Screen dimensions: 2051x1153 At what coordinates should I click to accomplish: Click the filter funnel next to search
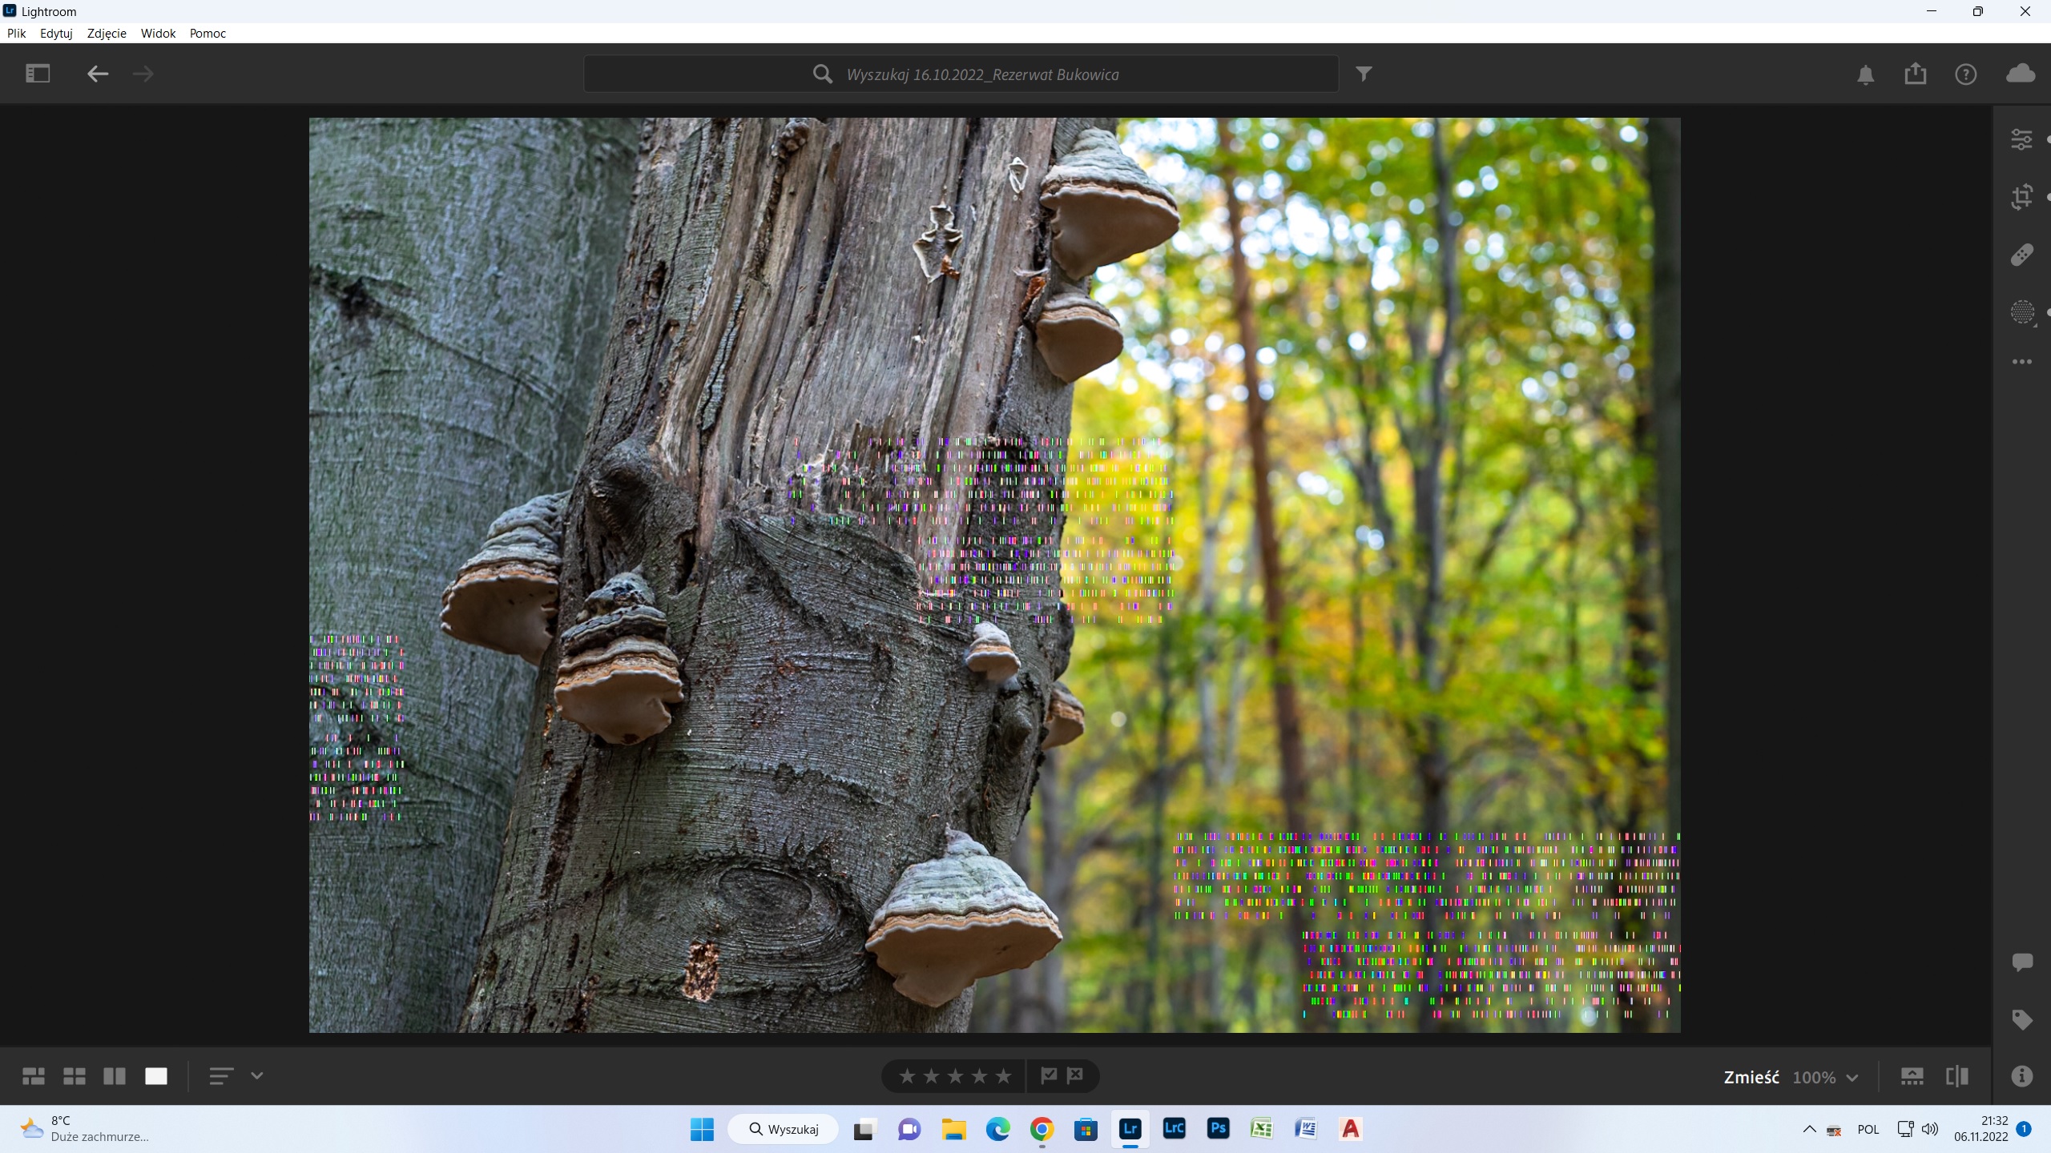coord(1364,73)
